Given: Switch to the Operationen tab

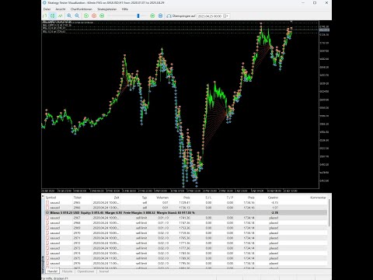Looking at the screenshot, I should tap(85, 271).
